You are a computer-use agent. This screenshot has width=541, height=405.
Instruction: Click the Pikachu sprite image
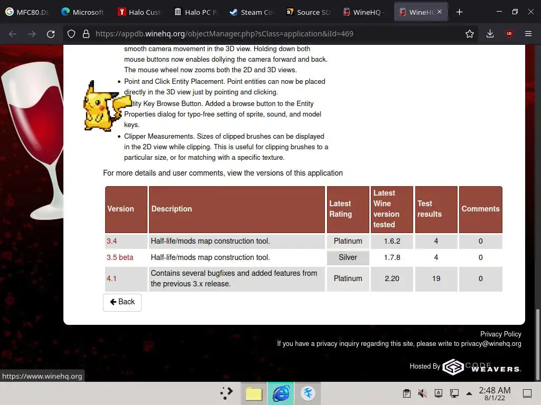[106, 106]
